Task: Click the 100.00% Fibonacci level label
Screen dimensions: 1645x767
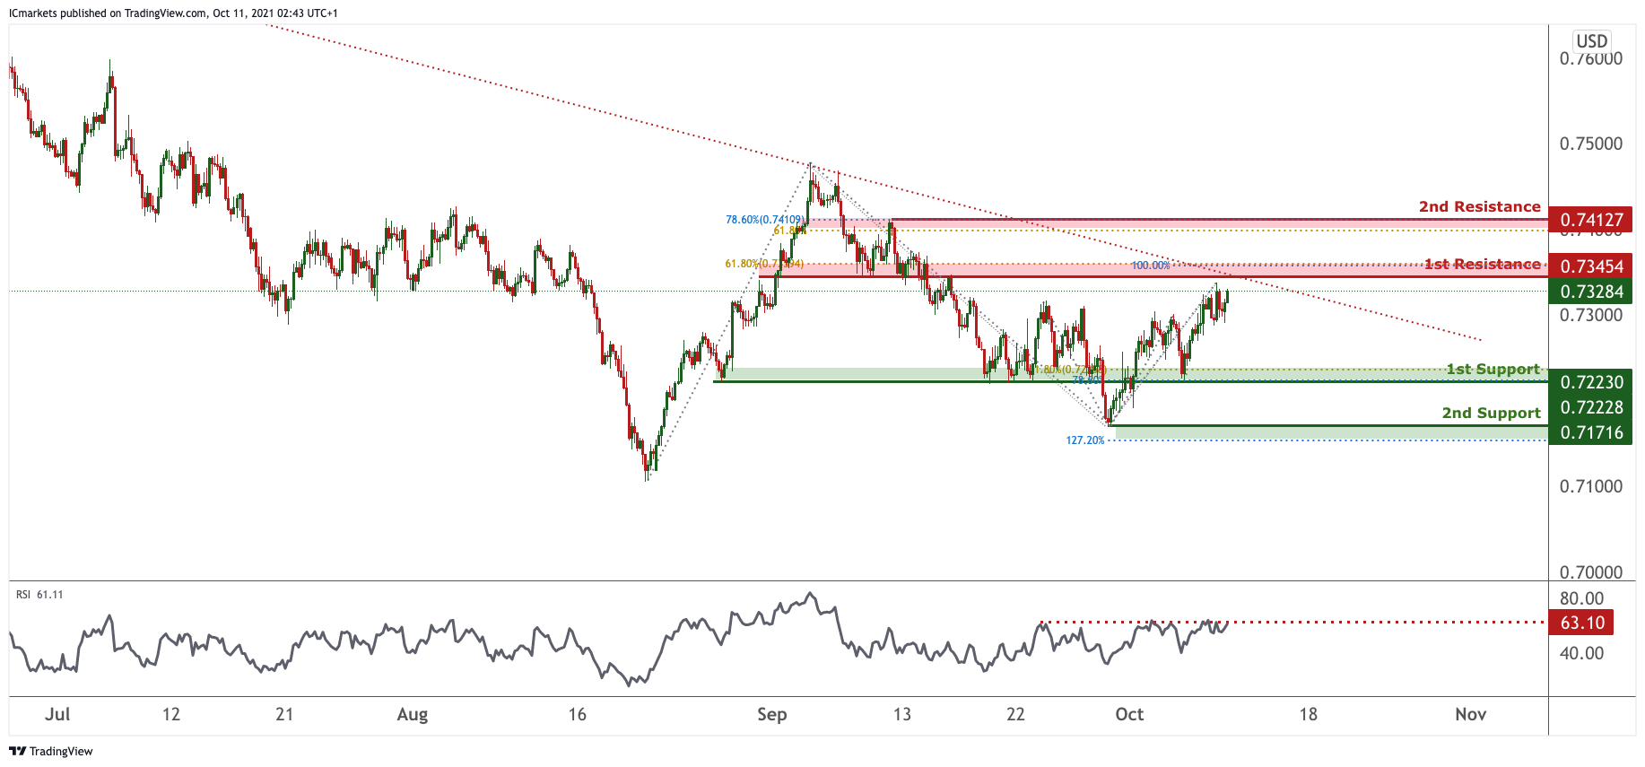Action: pos(1150,266)
